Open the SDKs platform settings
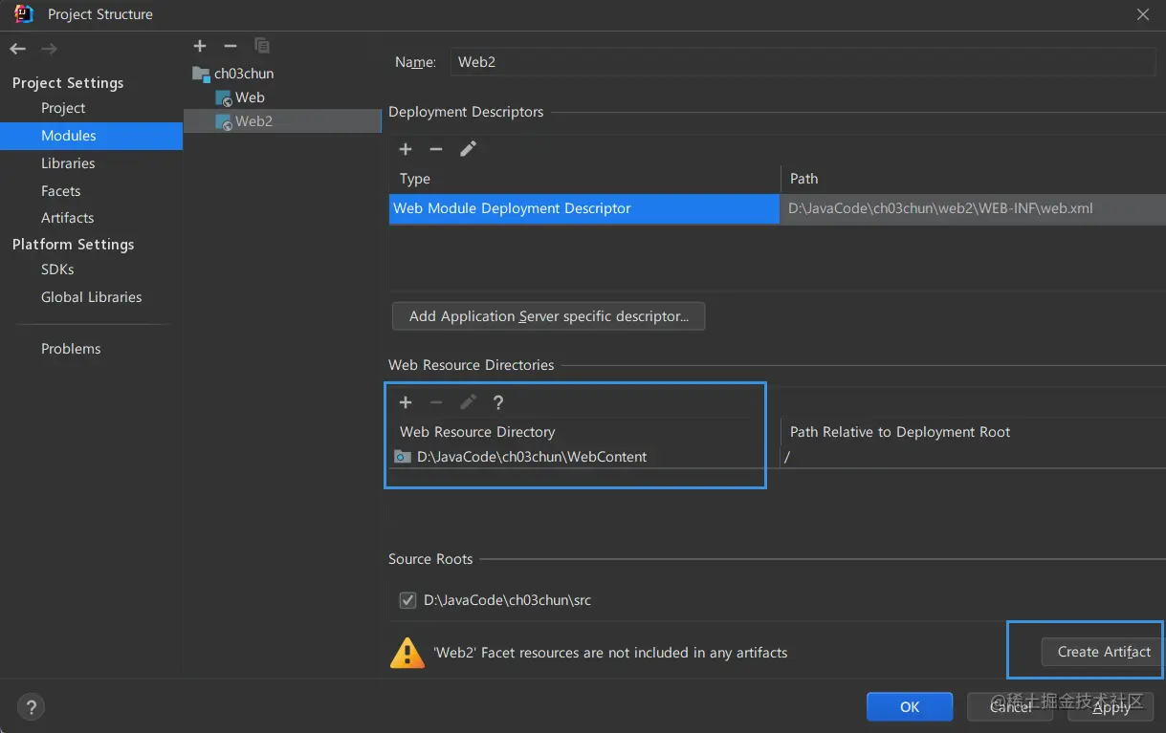The width and height of the screenshot is (1166, 733). click(57, 269)
